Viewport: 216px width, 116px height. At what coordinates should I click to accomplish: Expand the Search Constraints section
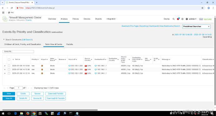click(4, 39)
